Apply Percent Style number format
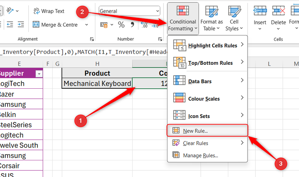The width and height of the screenshot is (299, 177). pos(121,25)
